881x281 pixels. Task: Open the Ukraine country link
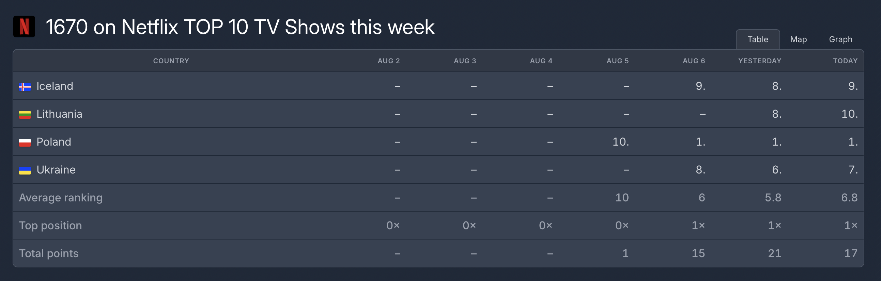[x=56, y=170]
